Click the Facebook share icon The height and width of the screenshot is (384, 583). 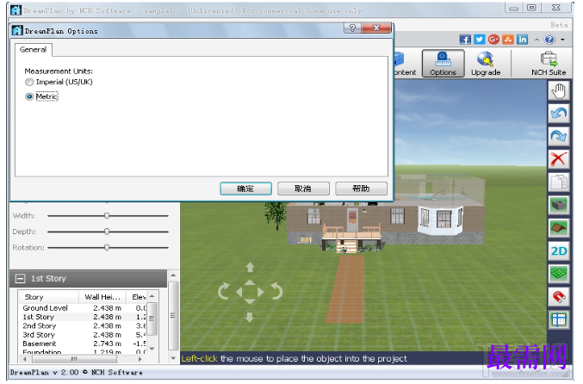click(x=465, y=39)
